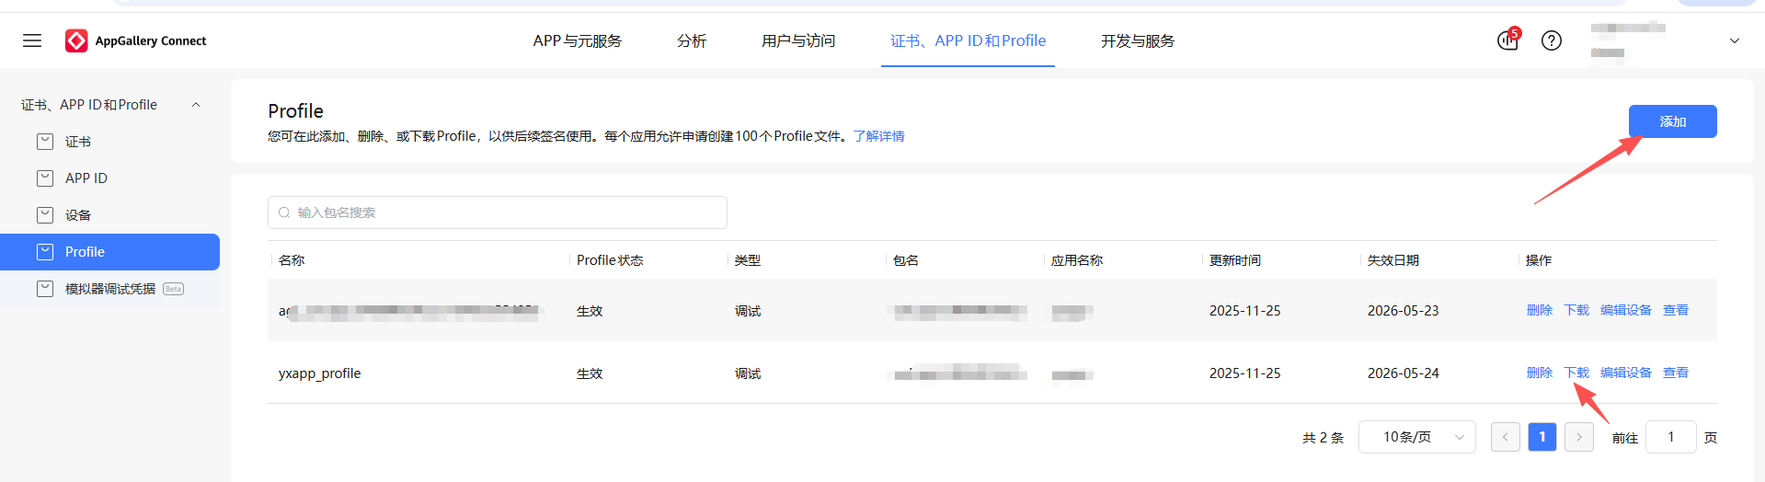Viewport: 1765px width, 482px height.
Task: Open 开发与服务 tab
Action: 1138,40
